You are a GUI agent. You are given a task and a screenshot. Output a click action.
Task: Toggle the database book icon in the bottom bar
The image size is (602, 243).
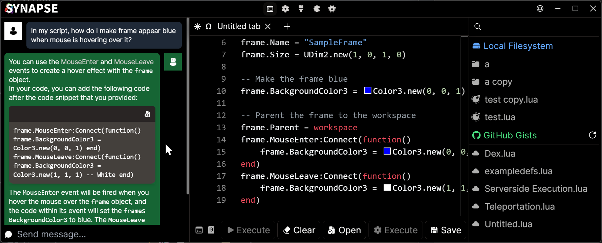[211, 230]
